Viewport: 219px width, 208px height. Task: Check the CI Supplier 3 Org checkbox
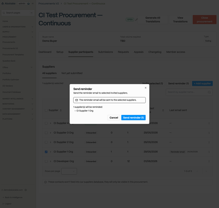coord(46,133)
